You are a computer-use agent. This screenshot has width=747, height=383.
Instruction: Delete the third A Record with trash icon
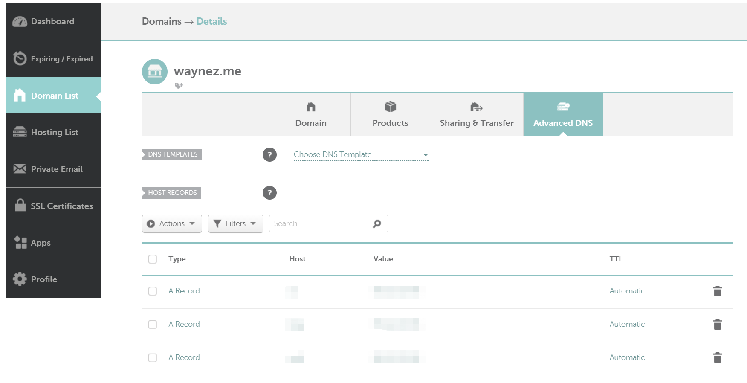pyautogui.click(x=717, y=358)
